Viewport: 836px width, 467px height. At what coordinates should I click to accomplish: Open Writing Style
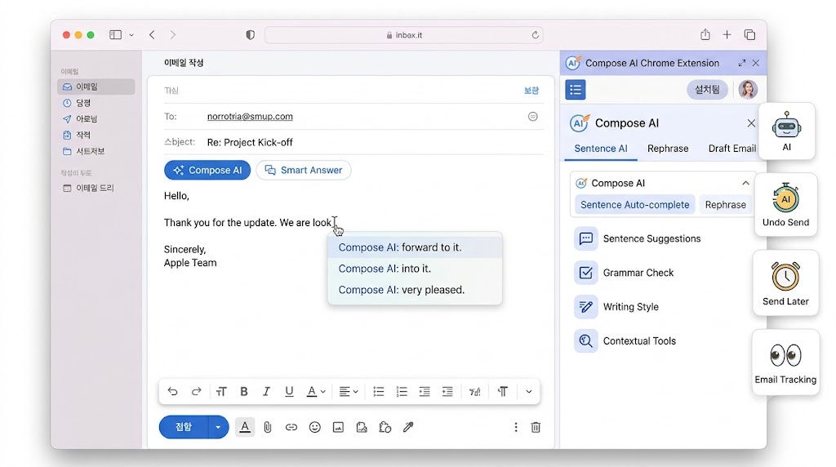pos(617,307)
